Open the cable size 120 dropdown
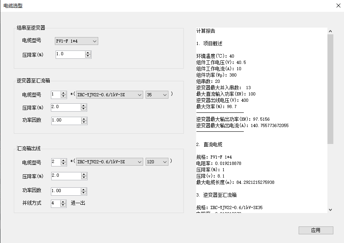 click(157, 162)
